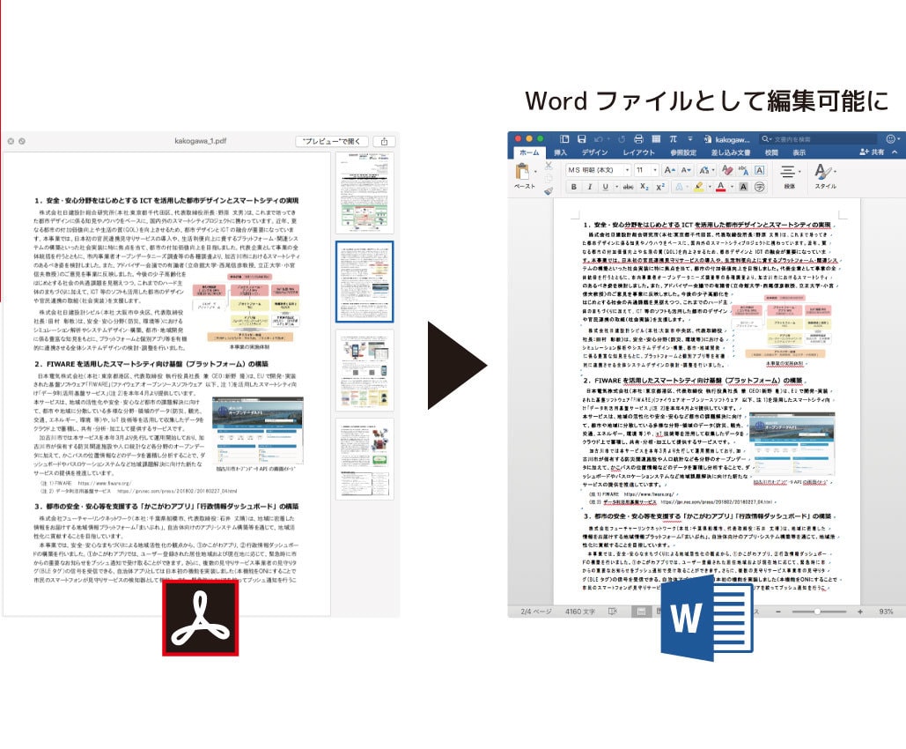
Task: Switch to the 差し込み文書 tab
Action: click(731, 152)
